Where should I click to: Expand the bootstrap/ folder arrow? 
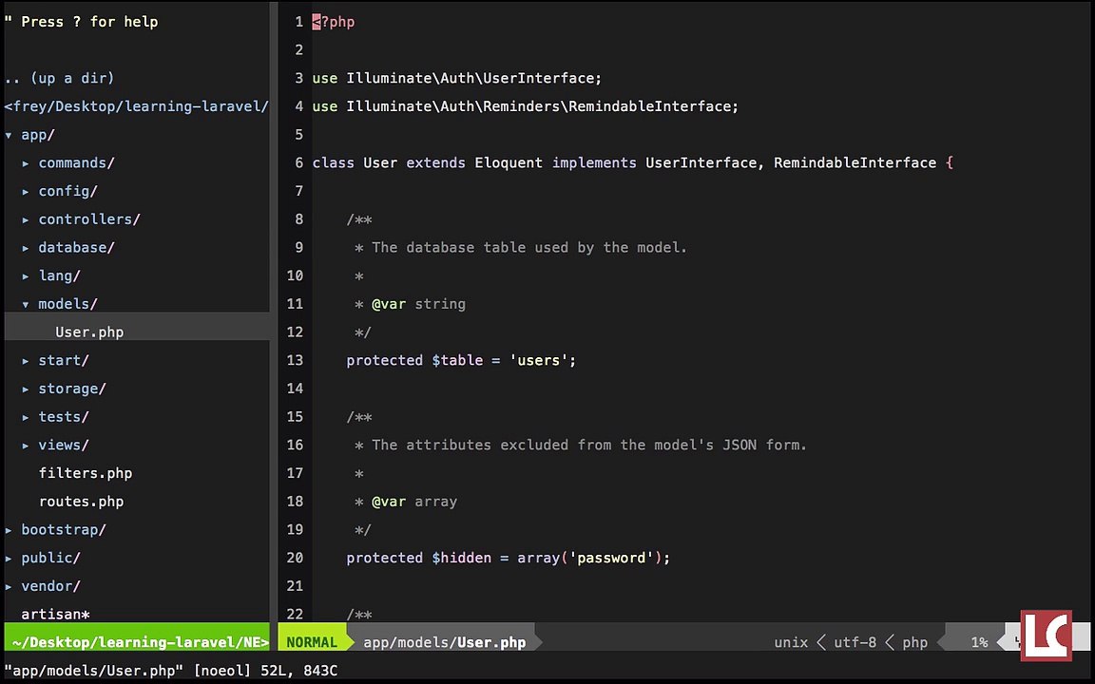point(9,530)
